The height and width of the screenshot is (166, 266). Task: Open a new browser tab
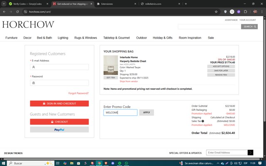click(186, 4)
